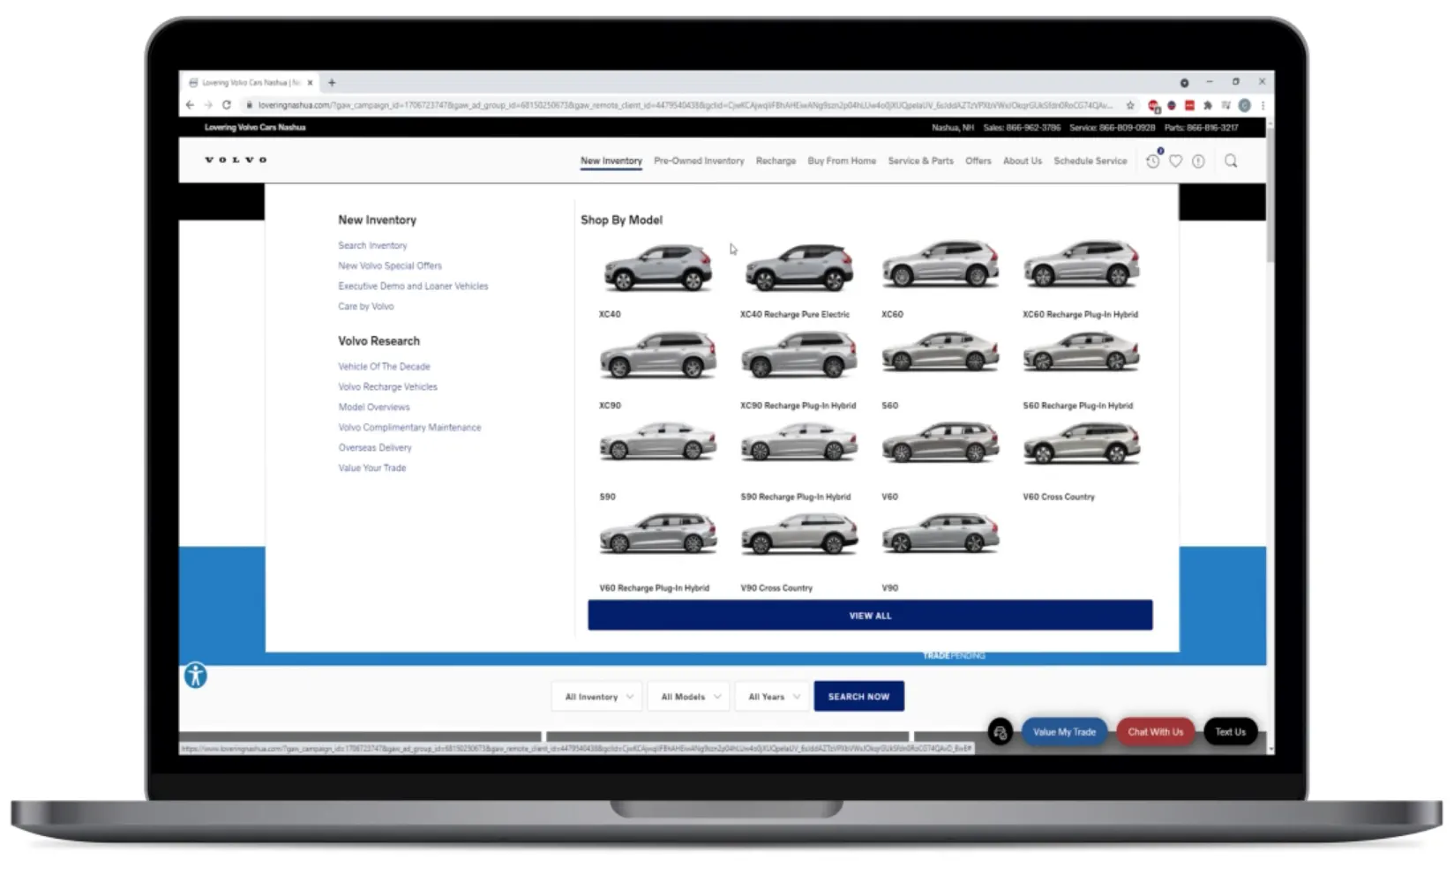Screen dimensions: 1454x874
Task: Click the SEARCH NOW button
Action: point(858,697)
